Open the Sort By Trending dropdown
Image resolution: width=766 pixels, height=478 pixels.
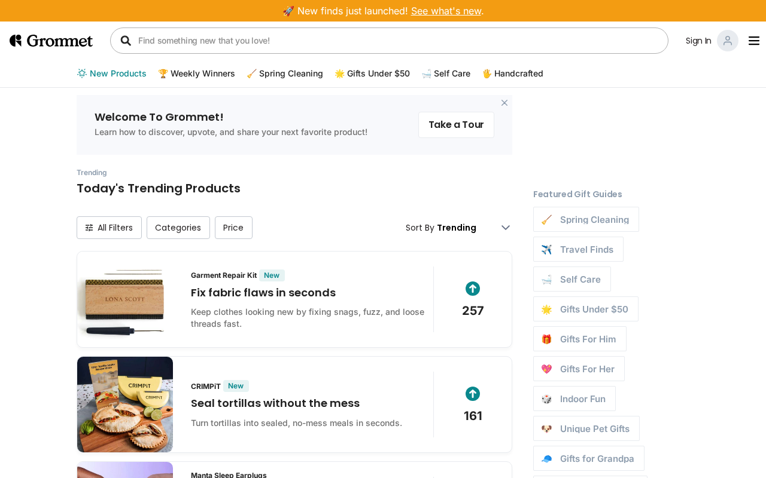tap(458, 228)
